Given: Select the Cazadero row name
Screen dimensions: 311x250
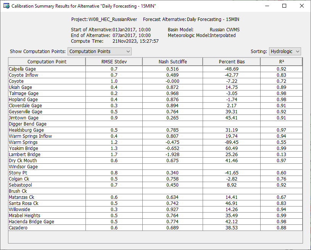Looking at the screenshot, I should [x=18, y=228].
